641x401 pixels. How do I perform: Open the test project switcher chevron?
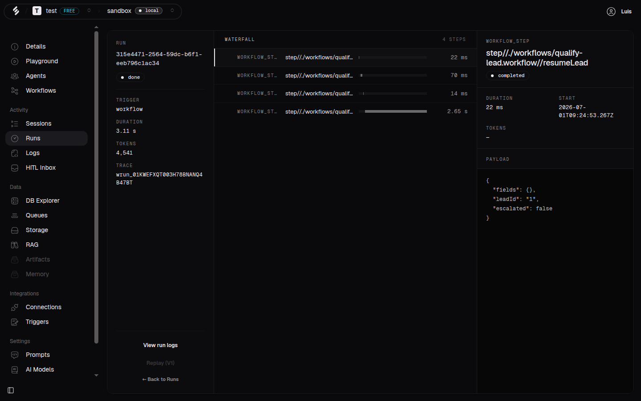(x=89, y=11)
